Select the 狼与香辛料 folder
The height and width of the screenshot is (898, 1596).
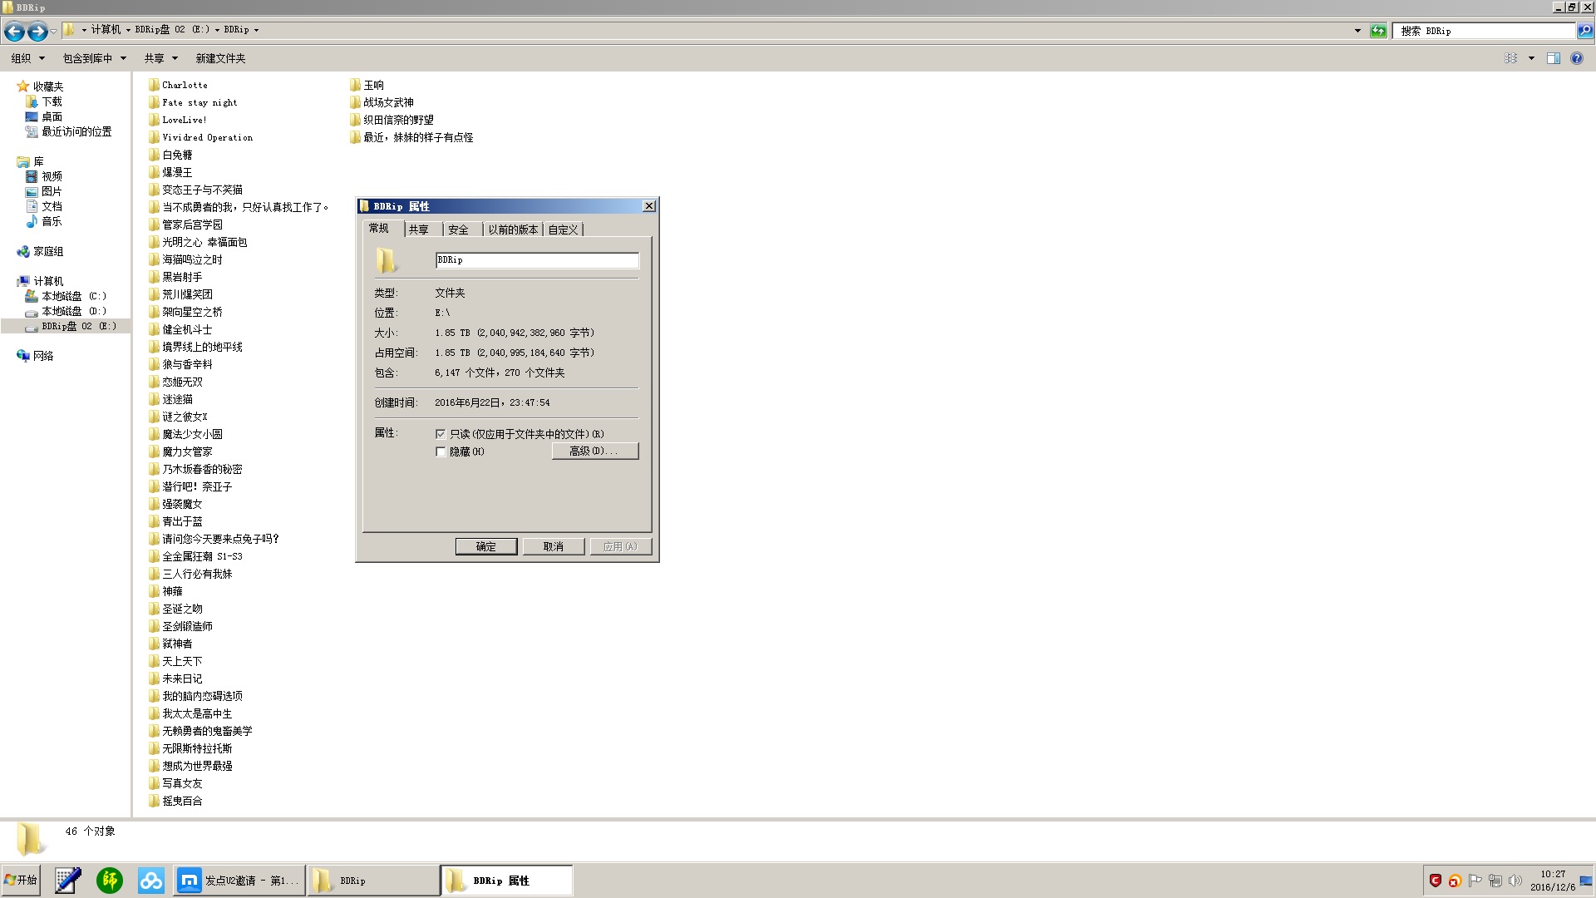click(x=180, y=364)
